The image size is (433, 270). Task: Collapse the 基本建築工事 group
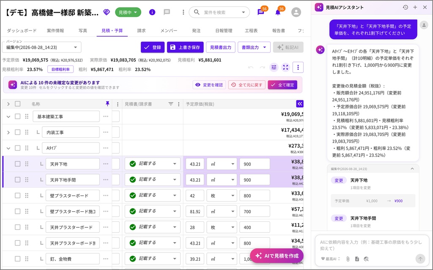(8, 117)
